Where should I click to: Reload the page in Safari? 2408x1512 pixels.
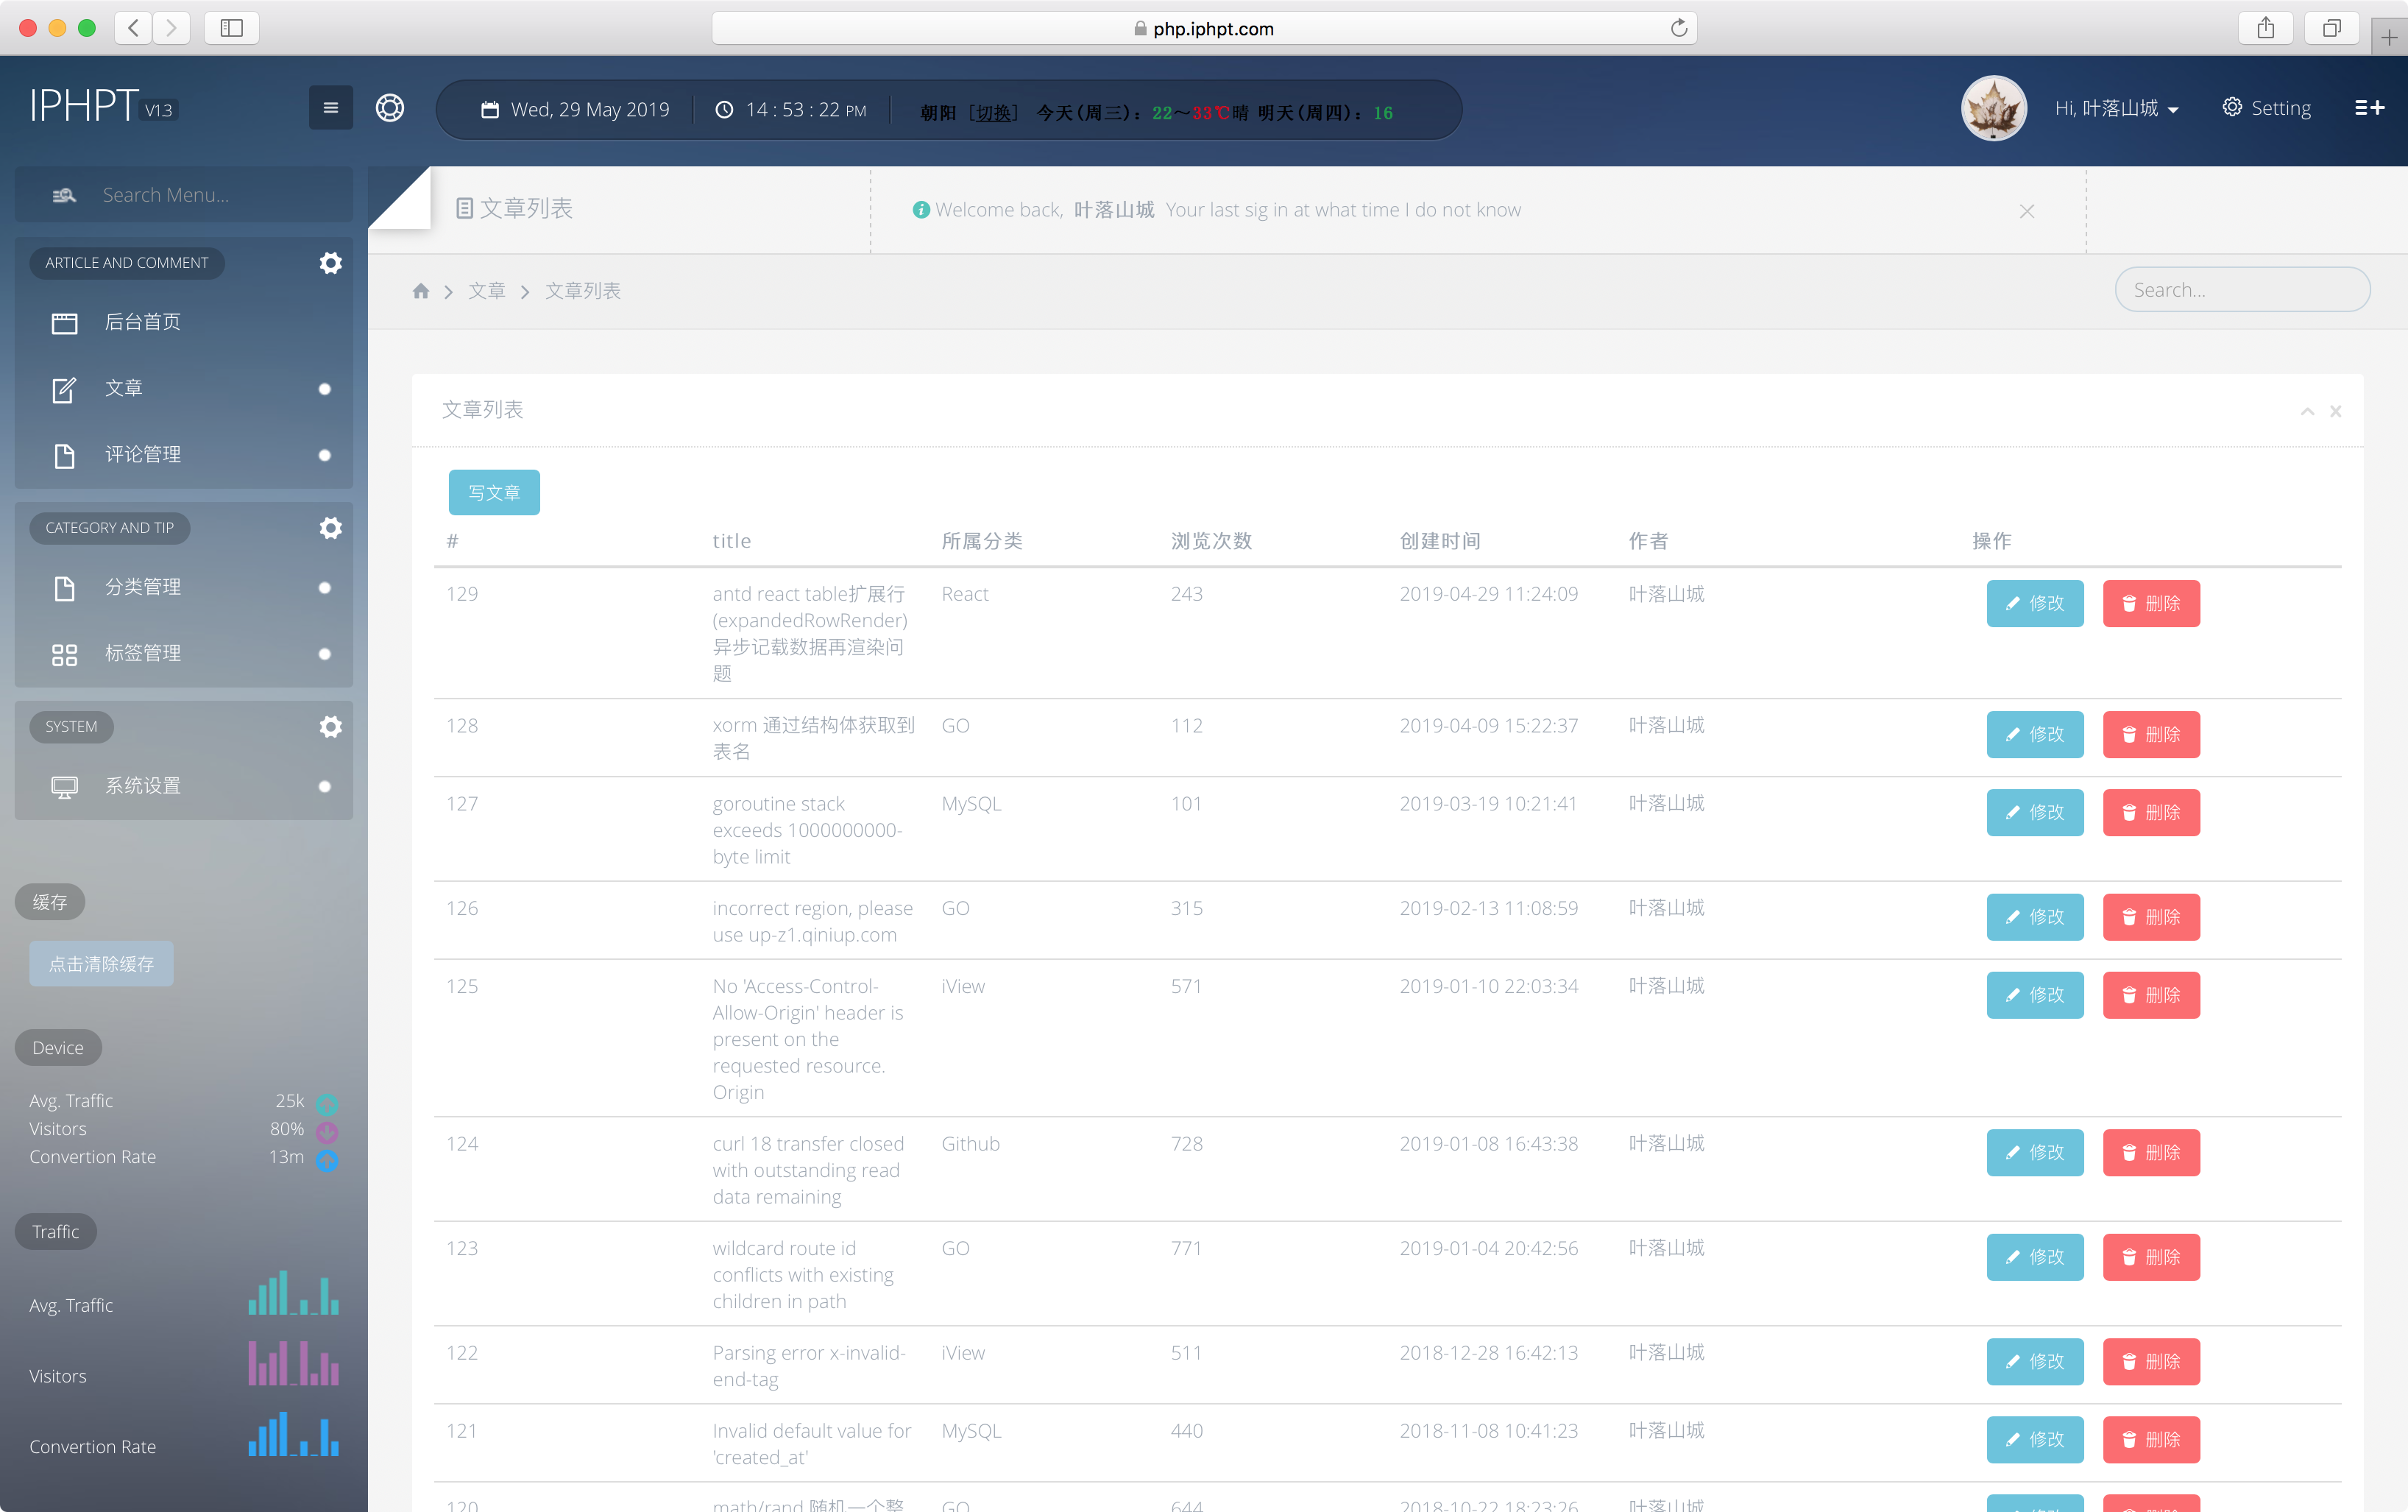[x=1678, y=28]
